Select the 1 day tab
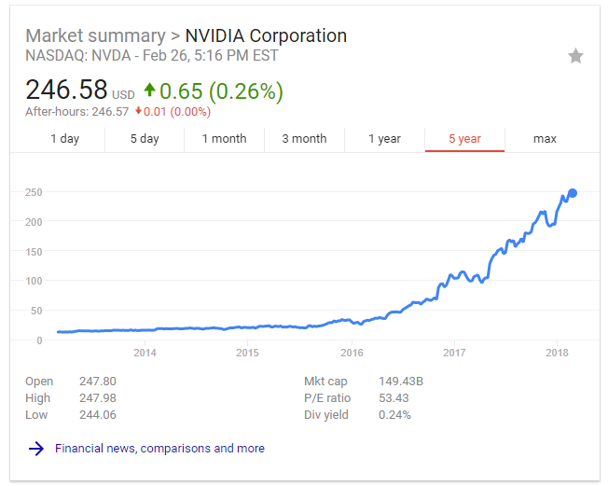The height and width of the screenshot is (486, 608). [x=64, y=139]
